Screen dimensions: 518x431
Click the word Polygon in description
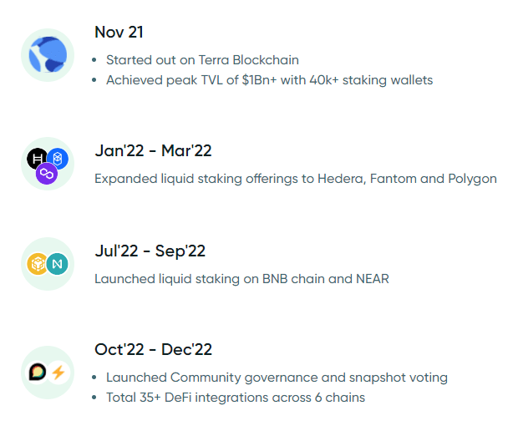coord(472,179)
